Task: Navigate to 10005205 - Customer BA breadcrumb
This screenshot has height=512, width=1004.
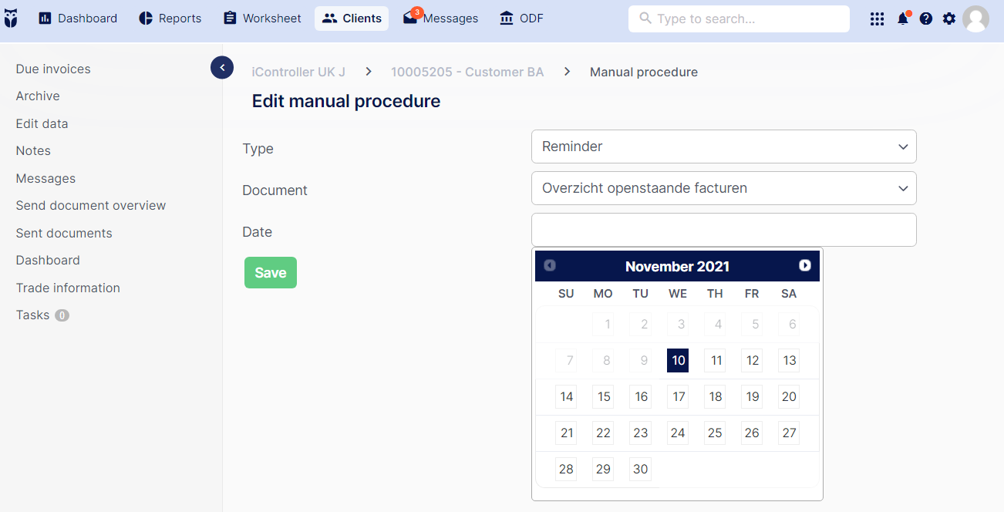Action: [467, 72]
